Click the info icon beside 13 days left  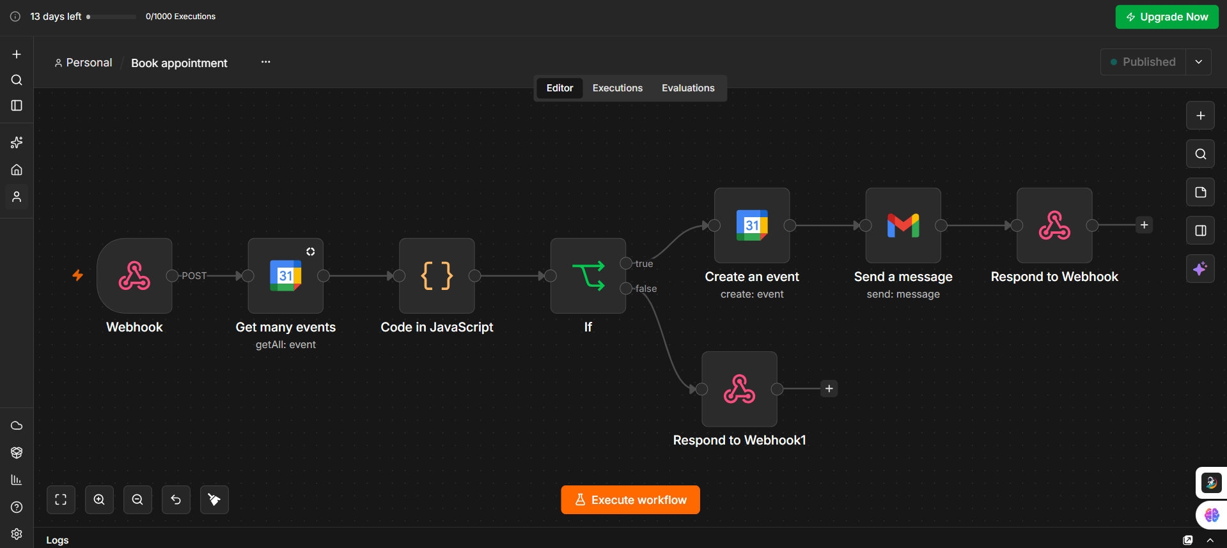pyautogui.click(x=15, y=17)
